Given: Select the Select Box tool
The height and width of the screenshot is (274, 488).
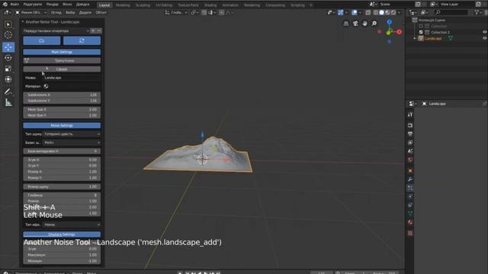Looking at the screenshot, I should pos(8,24).
